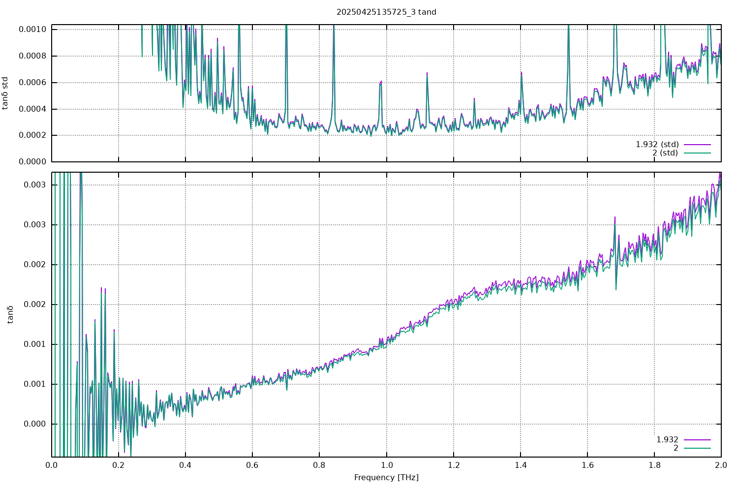The image size is (738, 492).
Task: Click the "1.4" tick on frequency axis
Action: click(520, 465)
